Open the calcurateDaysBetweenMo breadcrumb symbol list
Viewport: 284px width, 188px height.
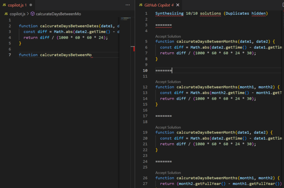point(58,14)
